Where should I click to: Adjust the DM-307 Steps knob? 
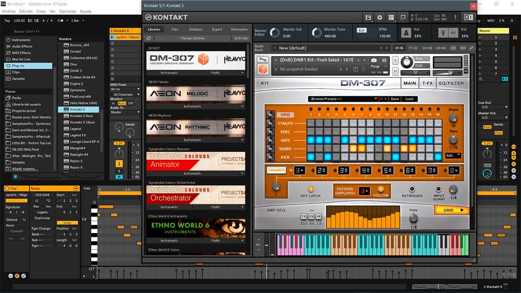(453, 118)
